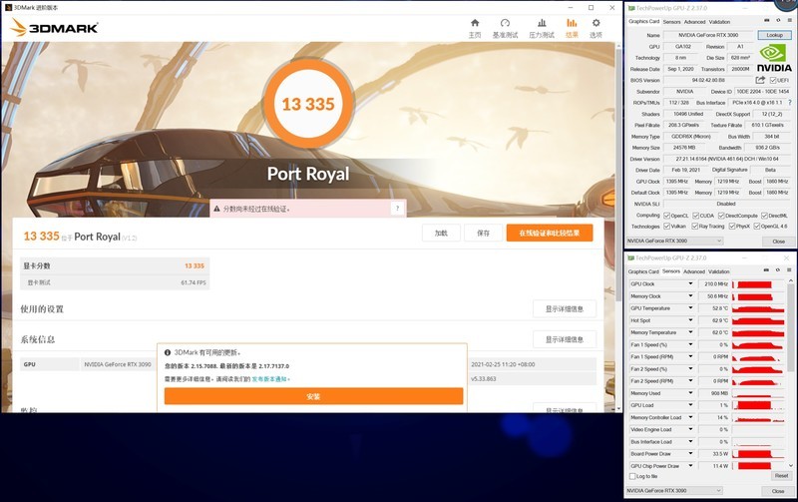Show details for the 系统信息 system info section
The width and height of the screenshot is (798, 502).
565,339
